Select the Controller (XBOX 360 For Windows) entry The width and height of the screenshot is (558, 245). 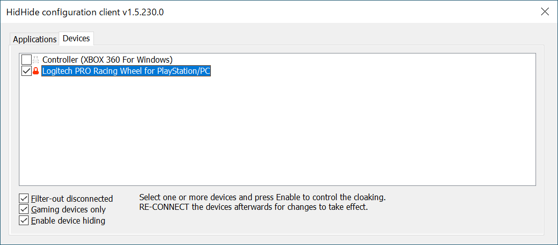(108, 59)
